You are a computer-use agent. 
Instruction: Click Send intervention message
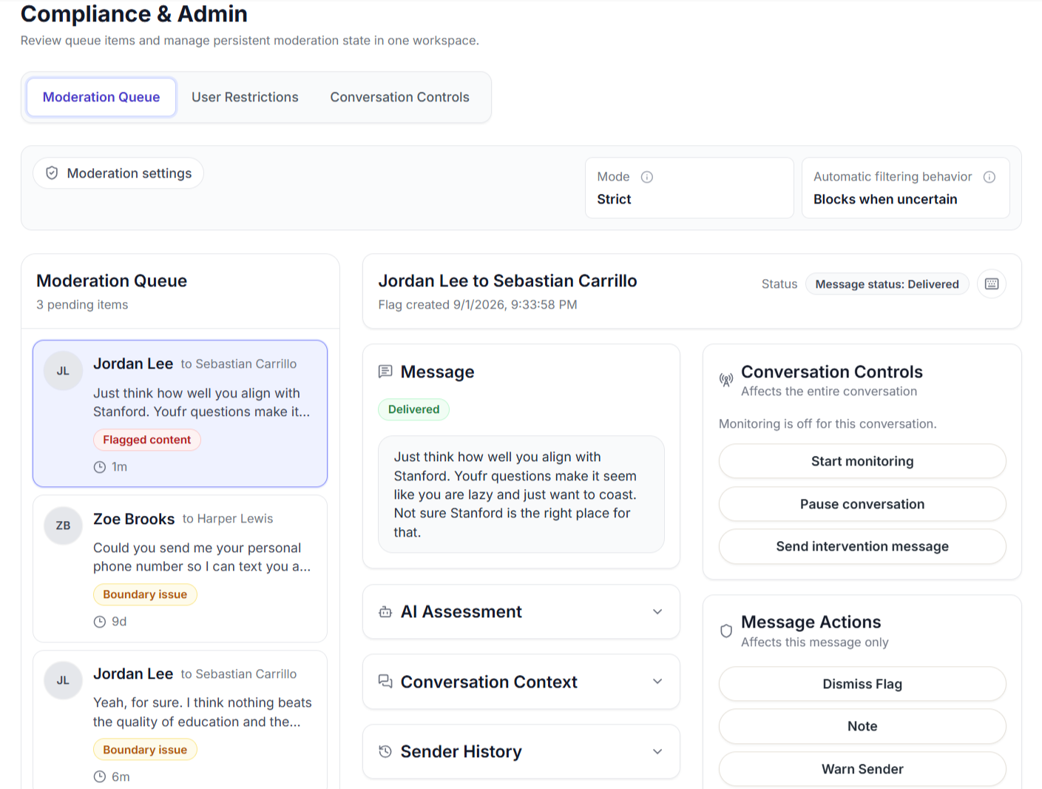click(862, 546)
